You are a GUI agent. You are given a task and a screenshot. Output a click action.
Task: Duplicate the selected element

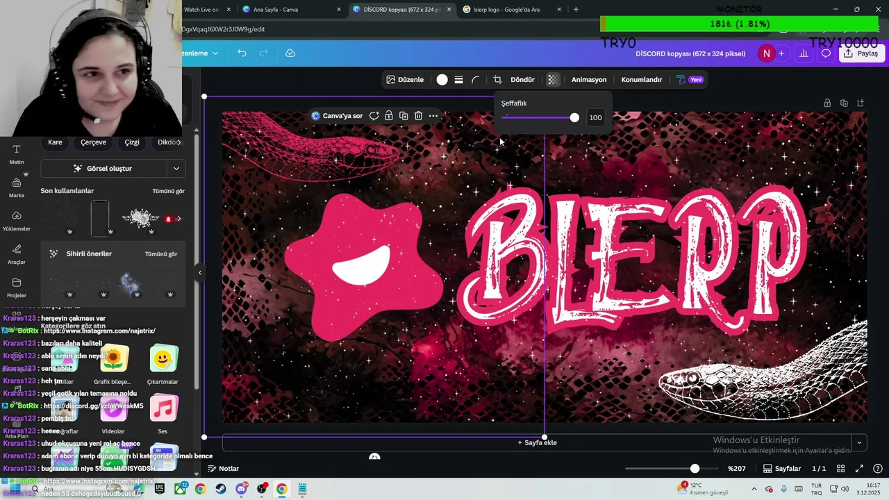[404, 116]
